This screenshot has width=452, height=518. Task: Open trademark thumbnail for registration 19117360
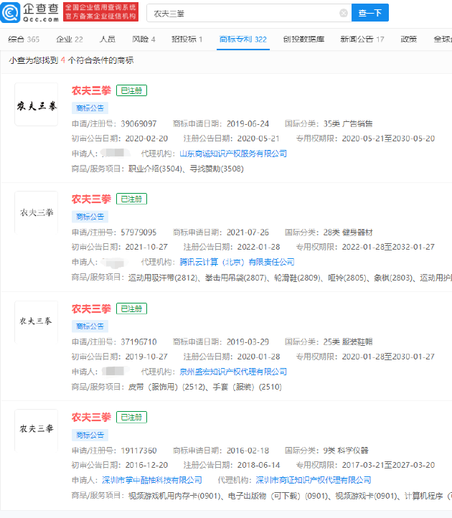[x=37, y=430]
